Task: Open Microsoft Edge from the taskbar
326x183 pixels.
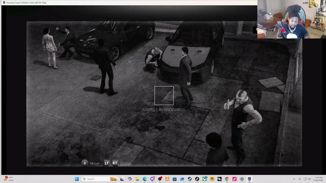Action: [x=145, y=179]
